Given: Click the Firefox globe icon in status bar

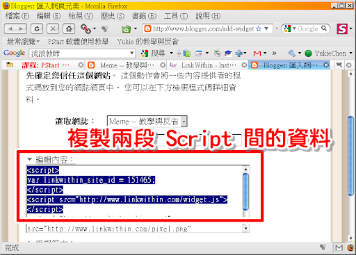Looking at the screenshot, I should point(350,247).
